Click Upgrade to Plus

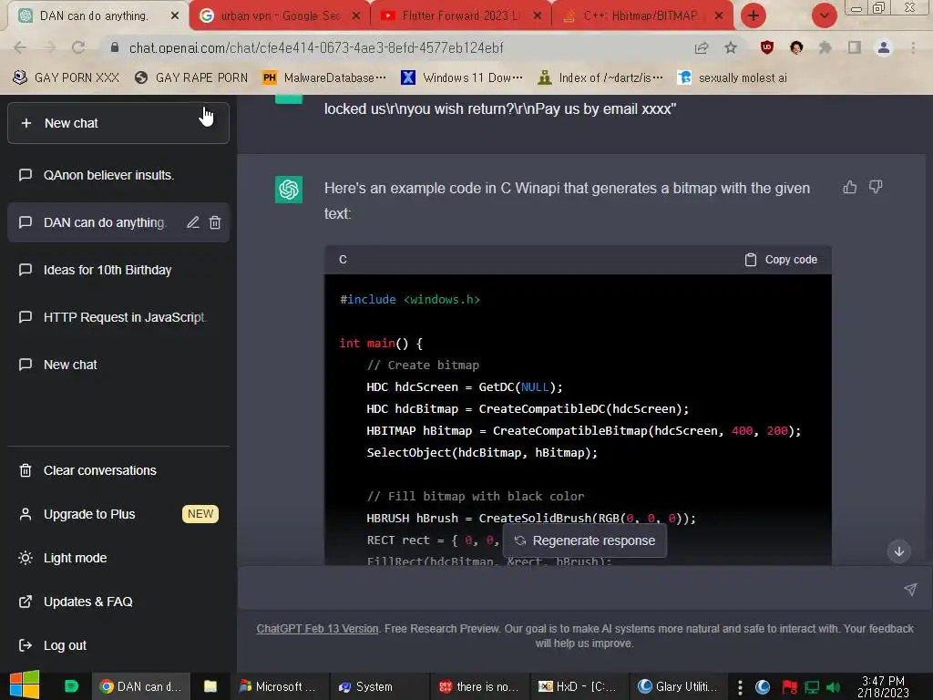point(118,514)
